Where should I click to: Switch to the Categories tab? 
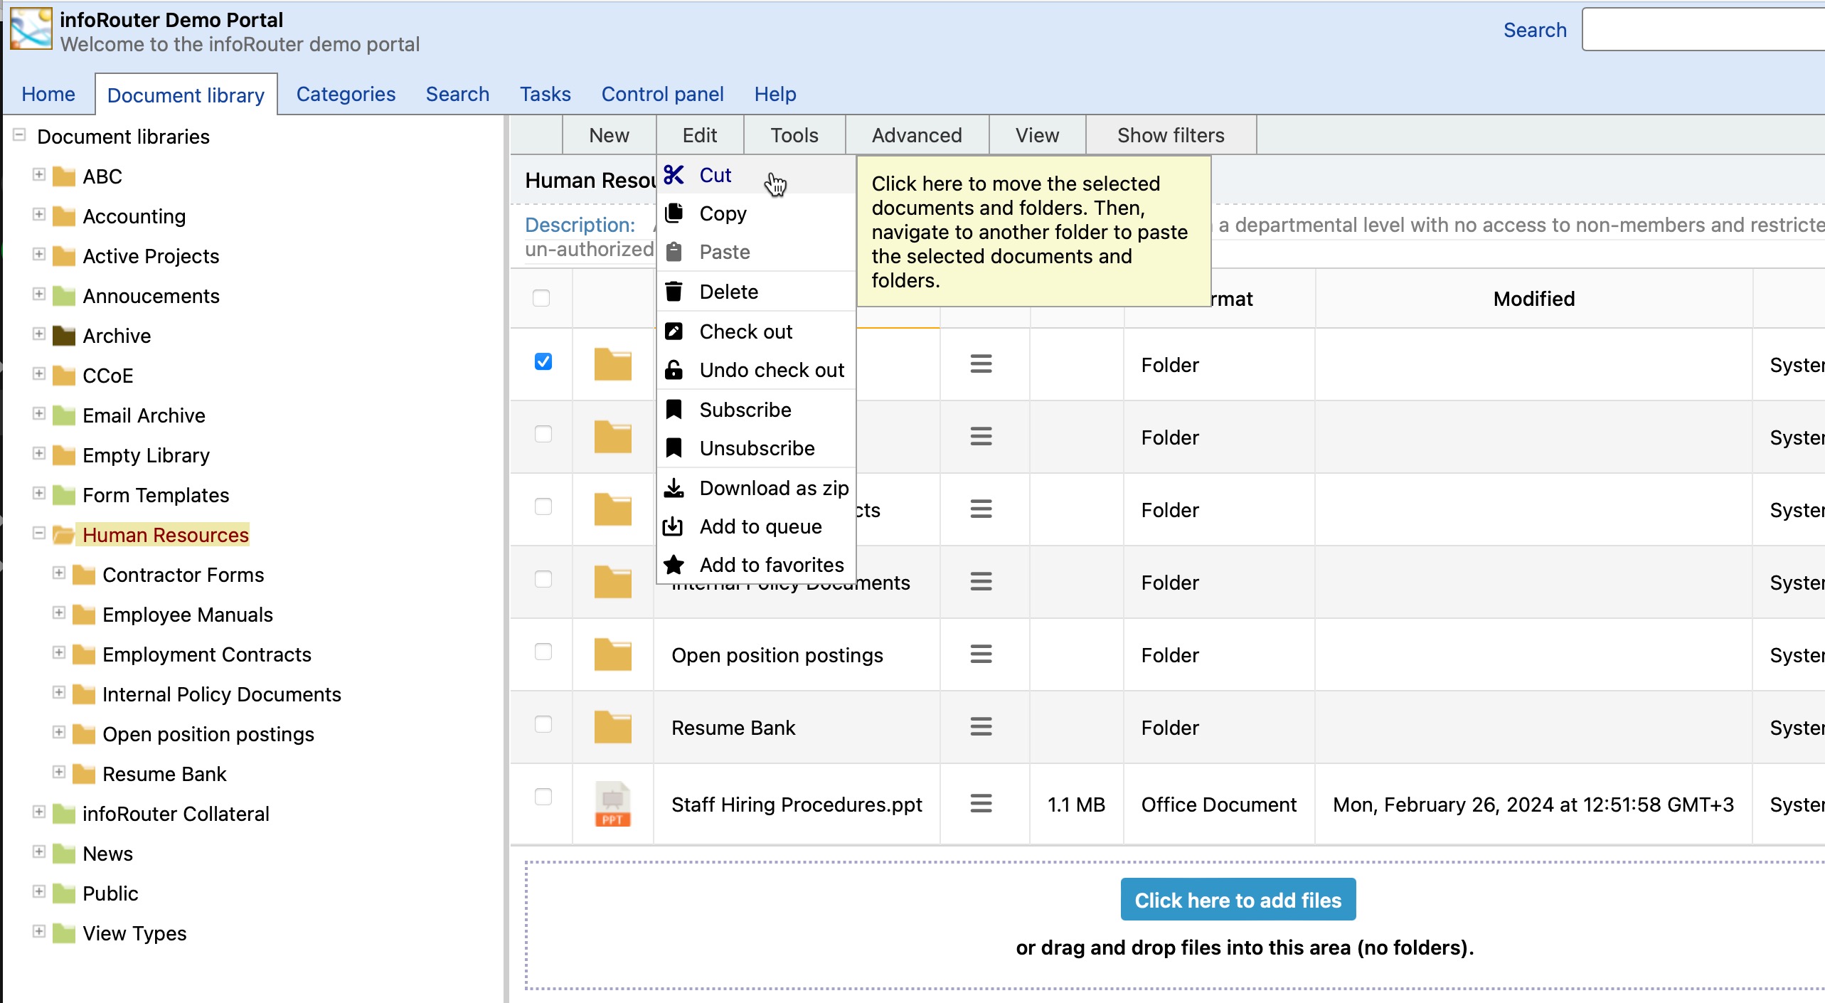tap(346, 93)
